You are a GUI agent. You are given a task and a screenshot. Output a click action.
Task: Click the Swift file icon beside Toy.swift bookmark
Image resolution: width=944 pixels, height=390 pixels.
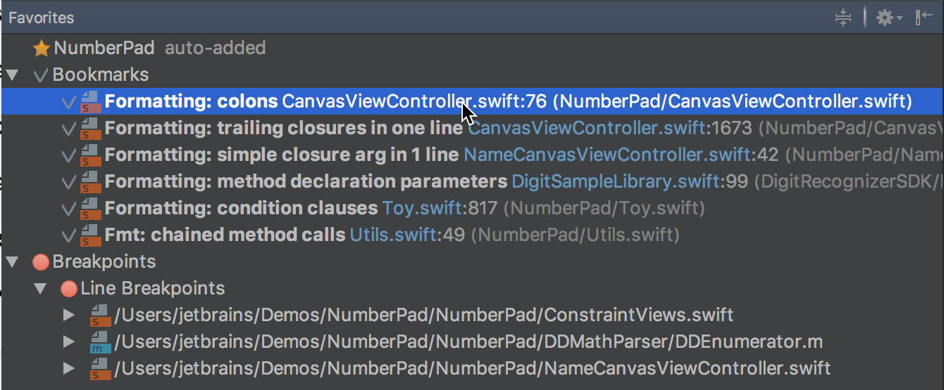pyautogui.click(x=90, y=209)
